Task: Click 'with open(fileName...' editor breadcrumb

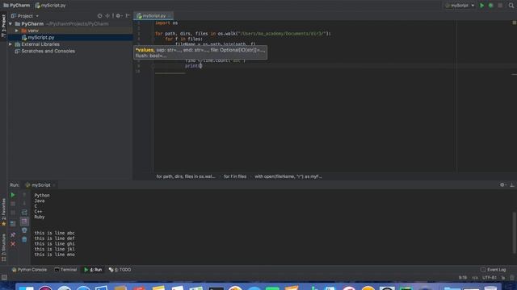Action: coord(288,176)
